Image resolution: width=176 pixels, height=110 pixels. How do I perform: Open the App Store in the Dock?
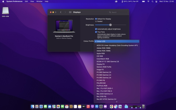point(97,106)
